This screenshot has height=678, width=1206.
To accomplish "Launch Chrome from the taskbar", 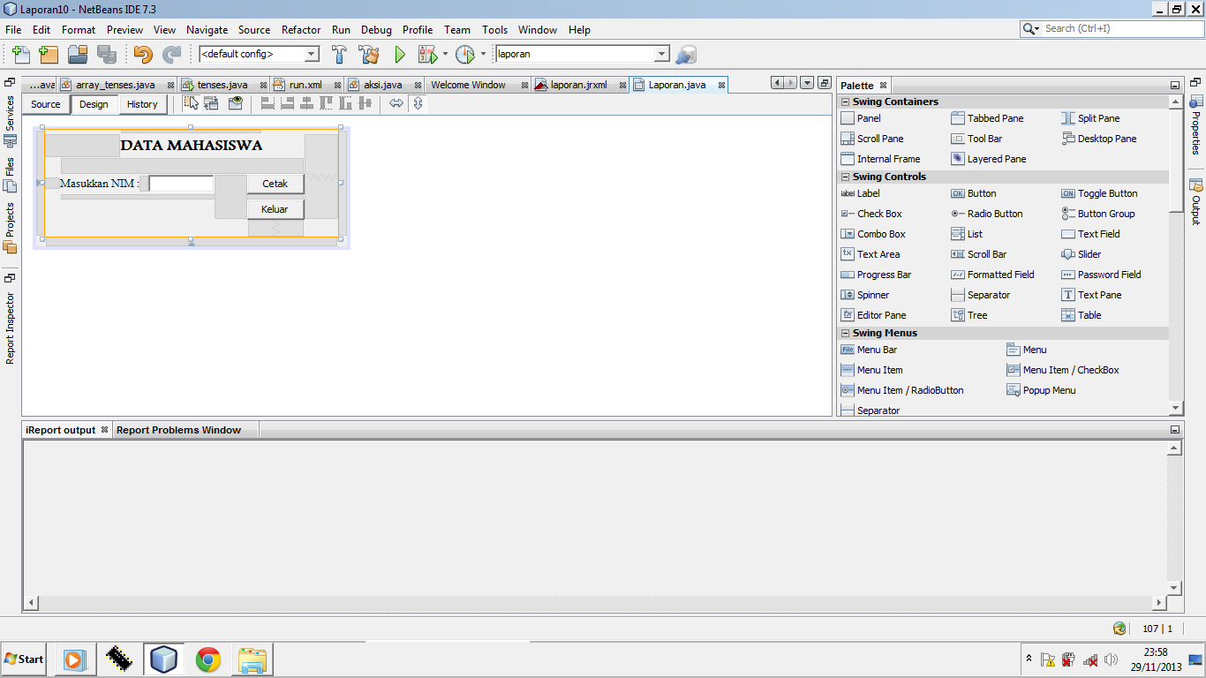I will point(208,659).
